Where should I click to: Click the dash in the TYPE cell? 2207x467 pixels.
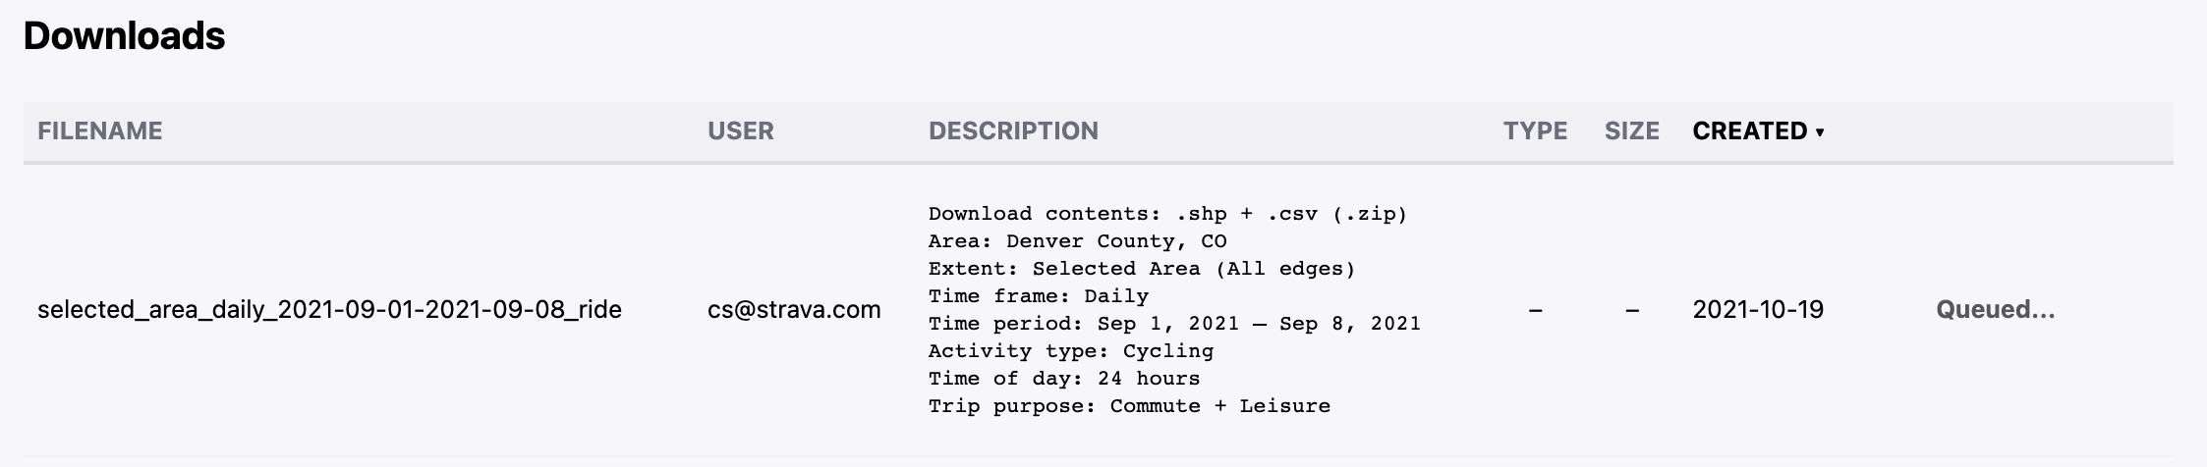[x=1535, y=311]
